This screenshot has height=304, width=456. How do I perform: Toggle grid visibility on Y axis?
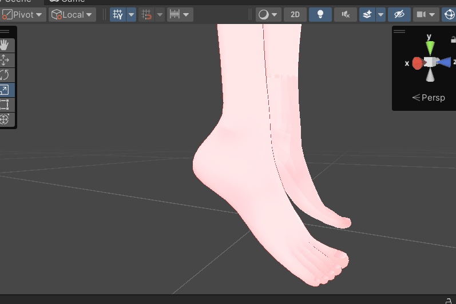click(118, 14)
